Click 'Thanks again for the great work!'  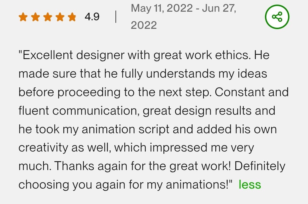pyautogui.click(x=141, y=166)
